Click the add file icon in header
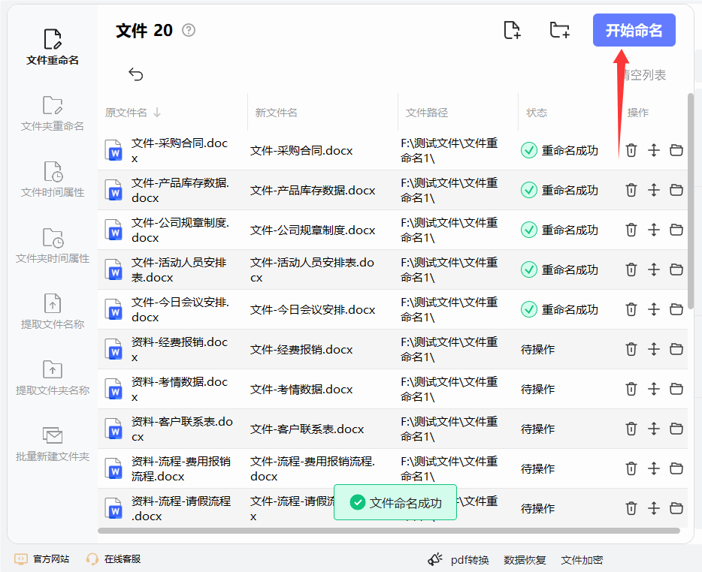 512,30
